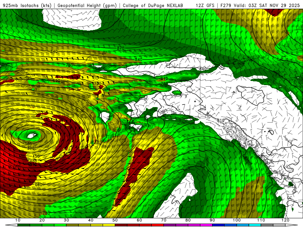This screenshot has height=227, width=303.
Task: Click the color scale label 90
Action: tap(212, 220)
